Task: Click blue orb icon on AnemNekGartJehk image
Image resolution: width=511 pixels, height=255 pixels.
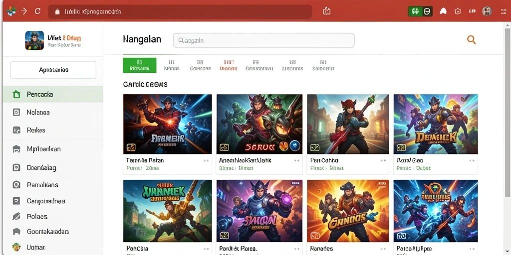Action: (x=294, y=145)
